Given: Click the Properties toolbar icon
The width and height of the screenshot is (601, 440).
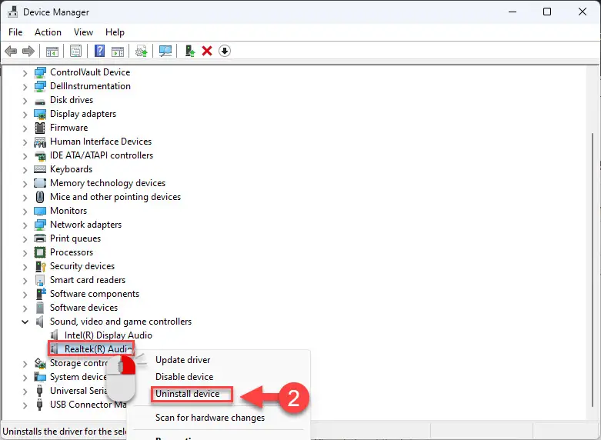Looking at the screenshot, I should tap(76, 51).
